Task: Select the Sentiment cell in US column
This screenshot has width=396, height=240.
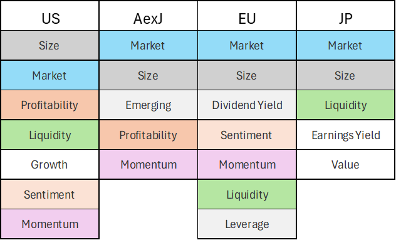Action: click(x=50, y=194)
